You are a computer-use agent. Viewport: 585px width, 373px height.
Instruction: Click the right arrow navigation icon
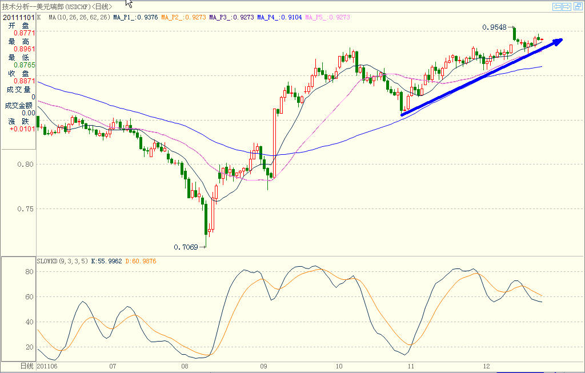567,6
